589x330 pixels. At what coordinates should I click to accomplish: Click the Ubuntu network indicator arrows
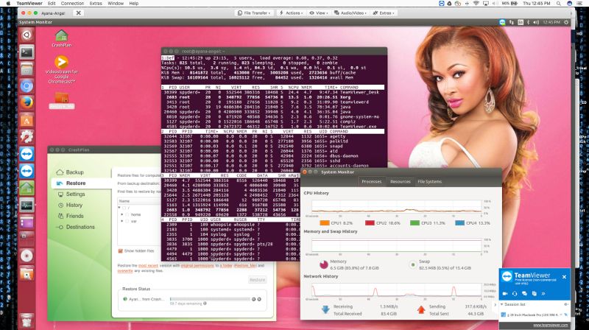(x=511, y=23)
